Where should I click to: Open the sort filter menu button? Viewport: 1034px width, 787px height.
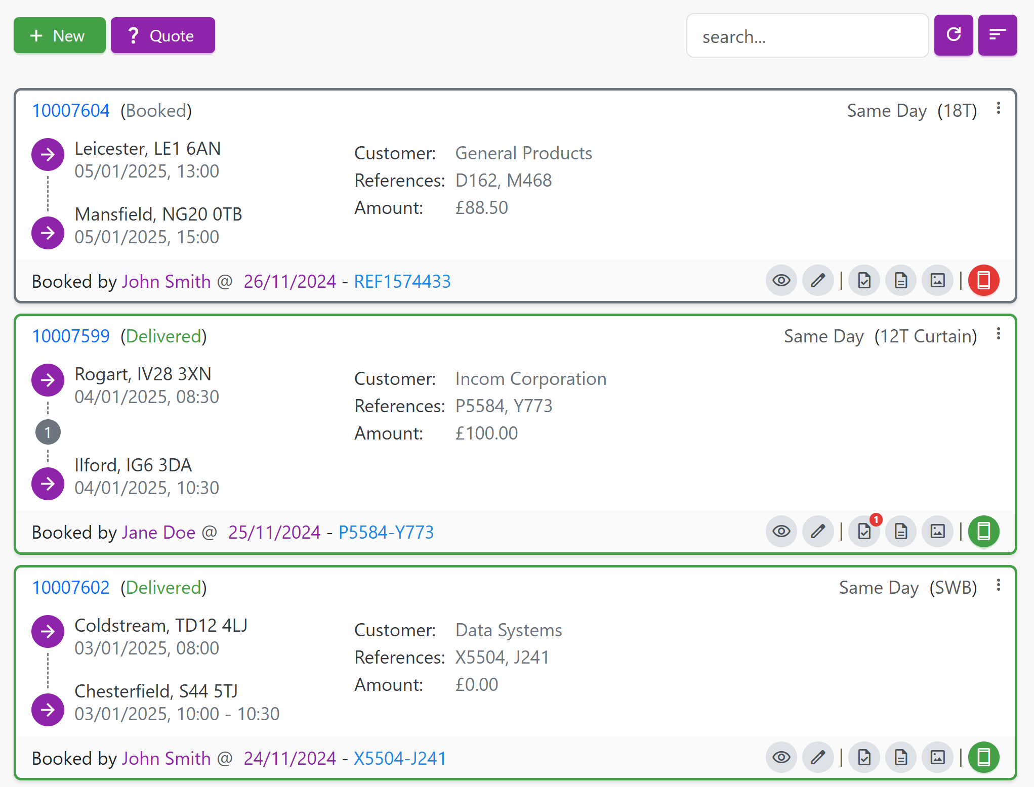click(997, 35)
